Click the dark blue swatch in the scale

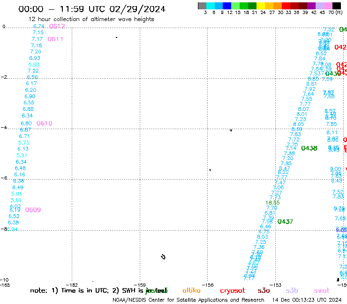pos(227,6)
